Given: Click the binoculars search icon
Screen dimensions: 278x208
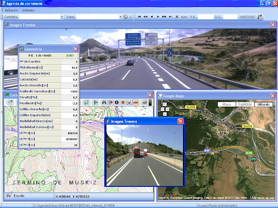Looking at the screenshot, I should 104,102.
